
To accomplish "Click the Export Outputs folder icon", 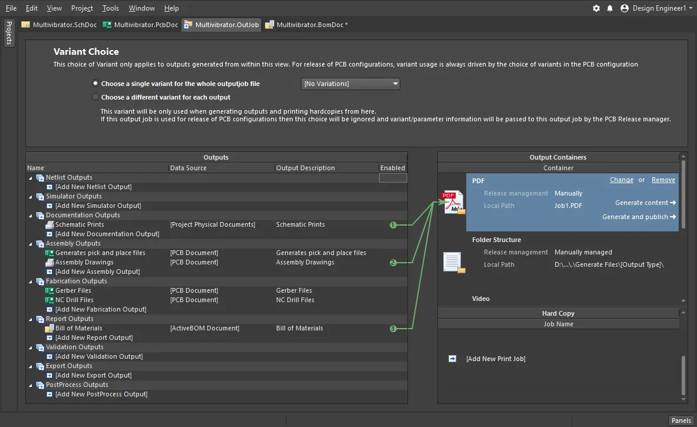I will pos(40,366).
